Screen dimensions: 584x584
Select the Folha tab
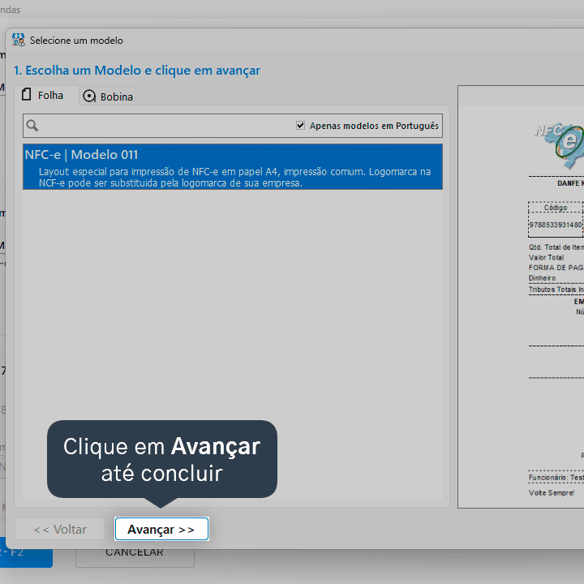pos(46,96)
